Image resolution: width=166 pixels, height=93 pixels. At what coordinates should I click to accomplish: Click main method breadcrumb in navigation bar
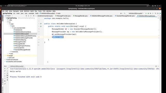[x=58, y=13]
